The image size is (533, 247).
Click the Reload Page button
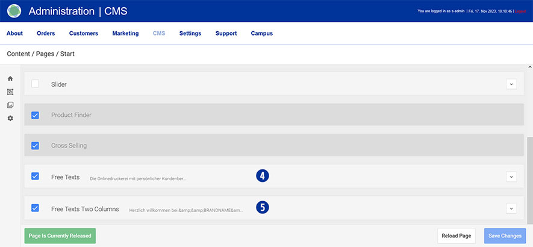(x=457, y=236)
